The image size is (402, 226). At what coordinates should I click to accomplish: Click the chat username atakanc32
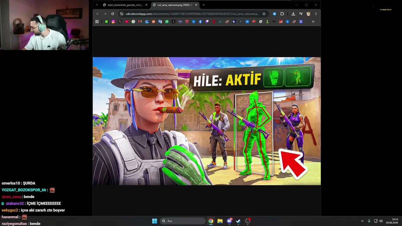[x=15, y=203]
